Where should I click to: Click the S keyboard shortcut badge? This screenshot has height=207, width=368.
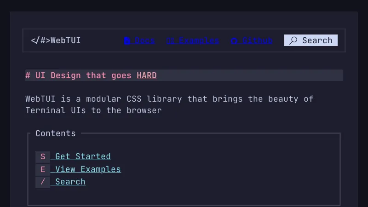click(x=43, y=157)
